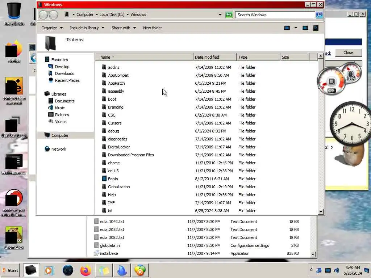Sort by the Size column header
The image size is (371, 278).
[x=295, y=57]
